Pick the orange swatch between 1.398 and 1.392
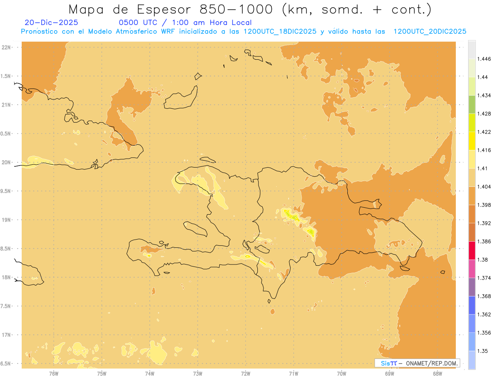This screenshot has height=379, width=491. [x=472, y=214]
